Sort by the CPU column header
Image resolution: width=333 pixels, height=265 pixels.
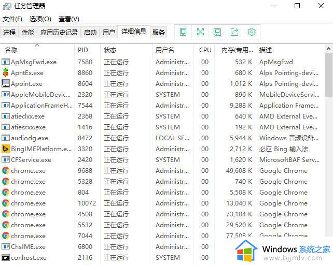(204, 50)
